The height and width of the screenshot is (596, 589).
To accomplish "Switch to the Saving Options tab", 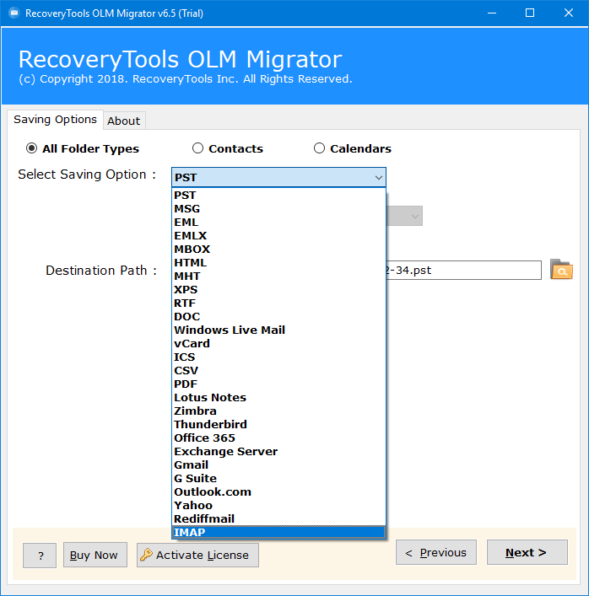I will tap(55, 120).
